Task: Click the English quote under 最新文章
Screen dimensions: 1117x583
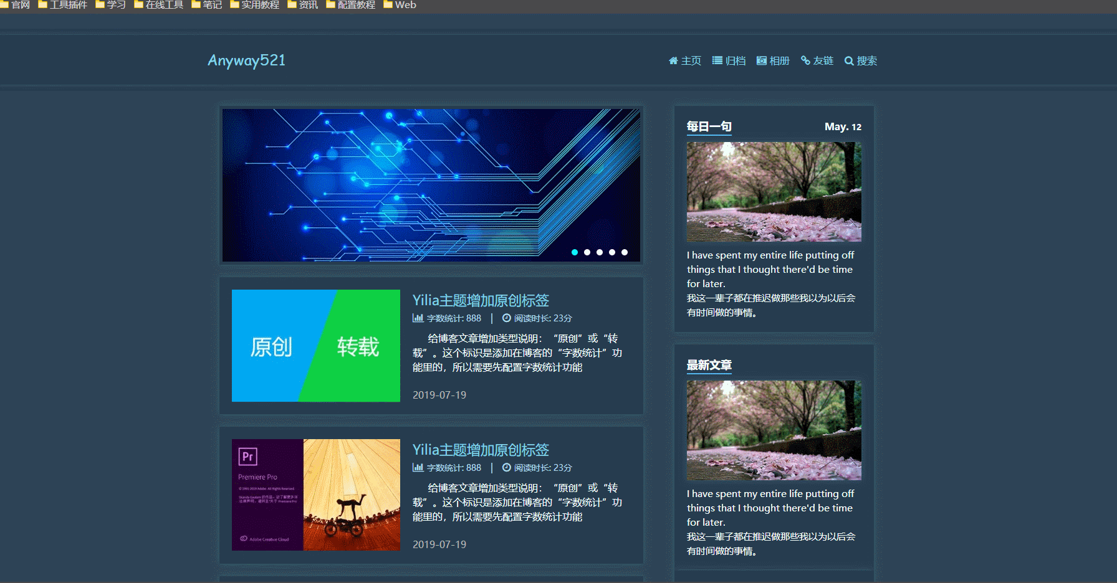Action: pos(771,508)
